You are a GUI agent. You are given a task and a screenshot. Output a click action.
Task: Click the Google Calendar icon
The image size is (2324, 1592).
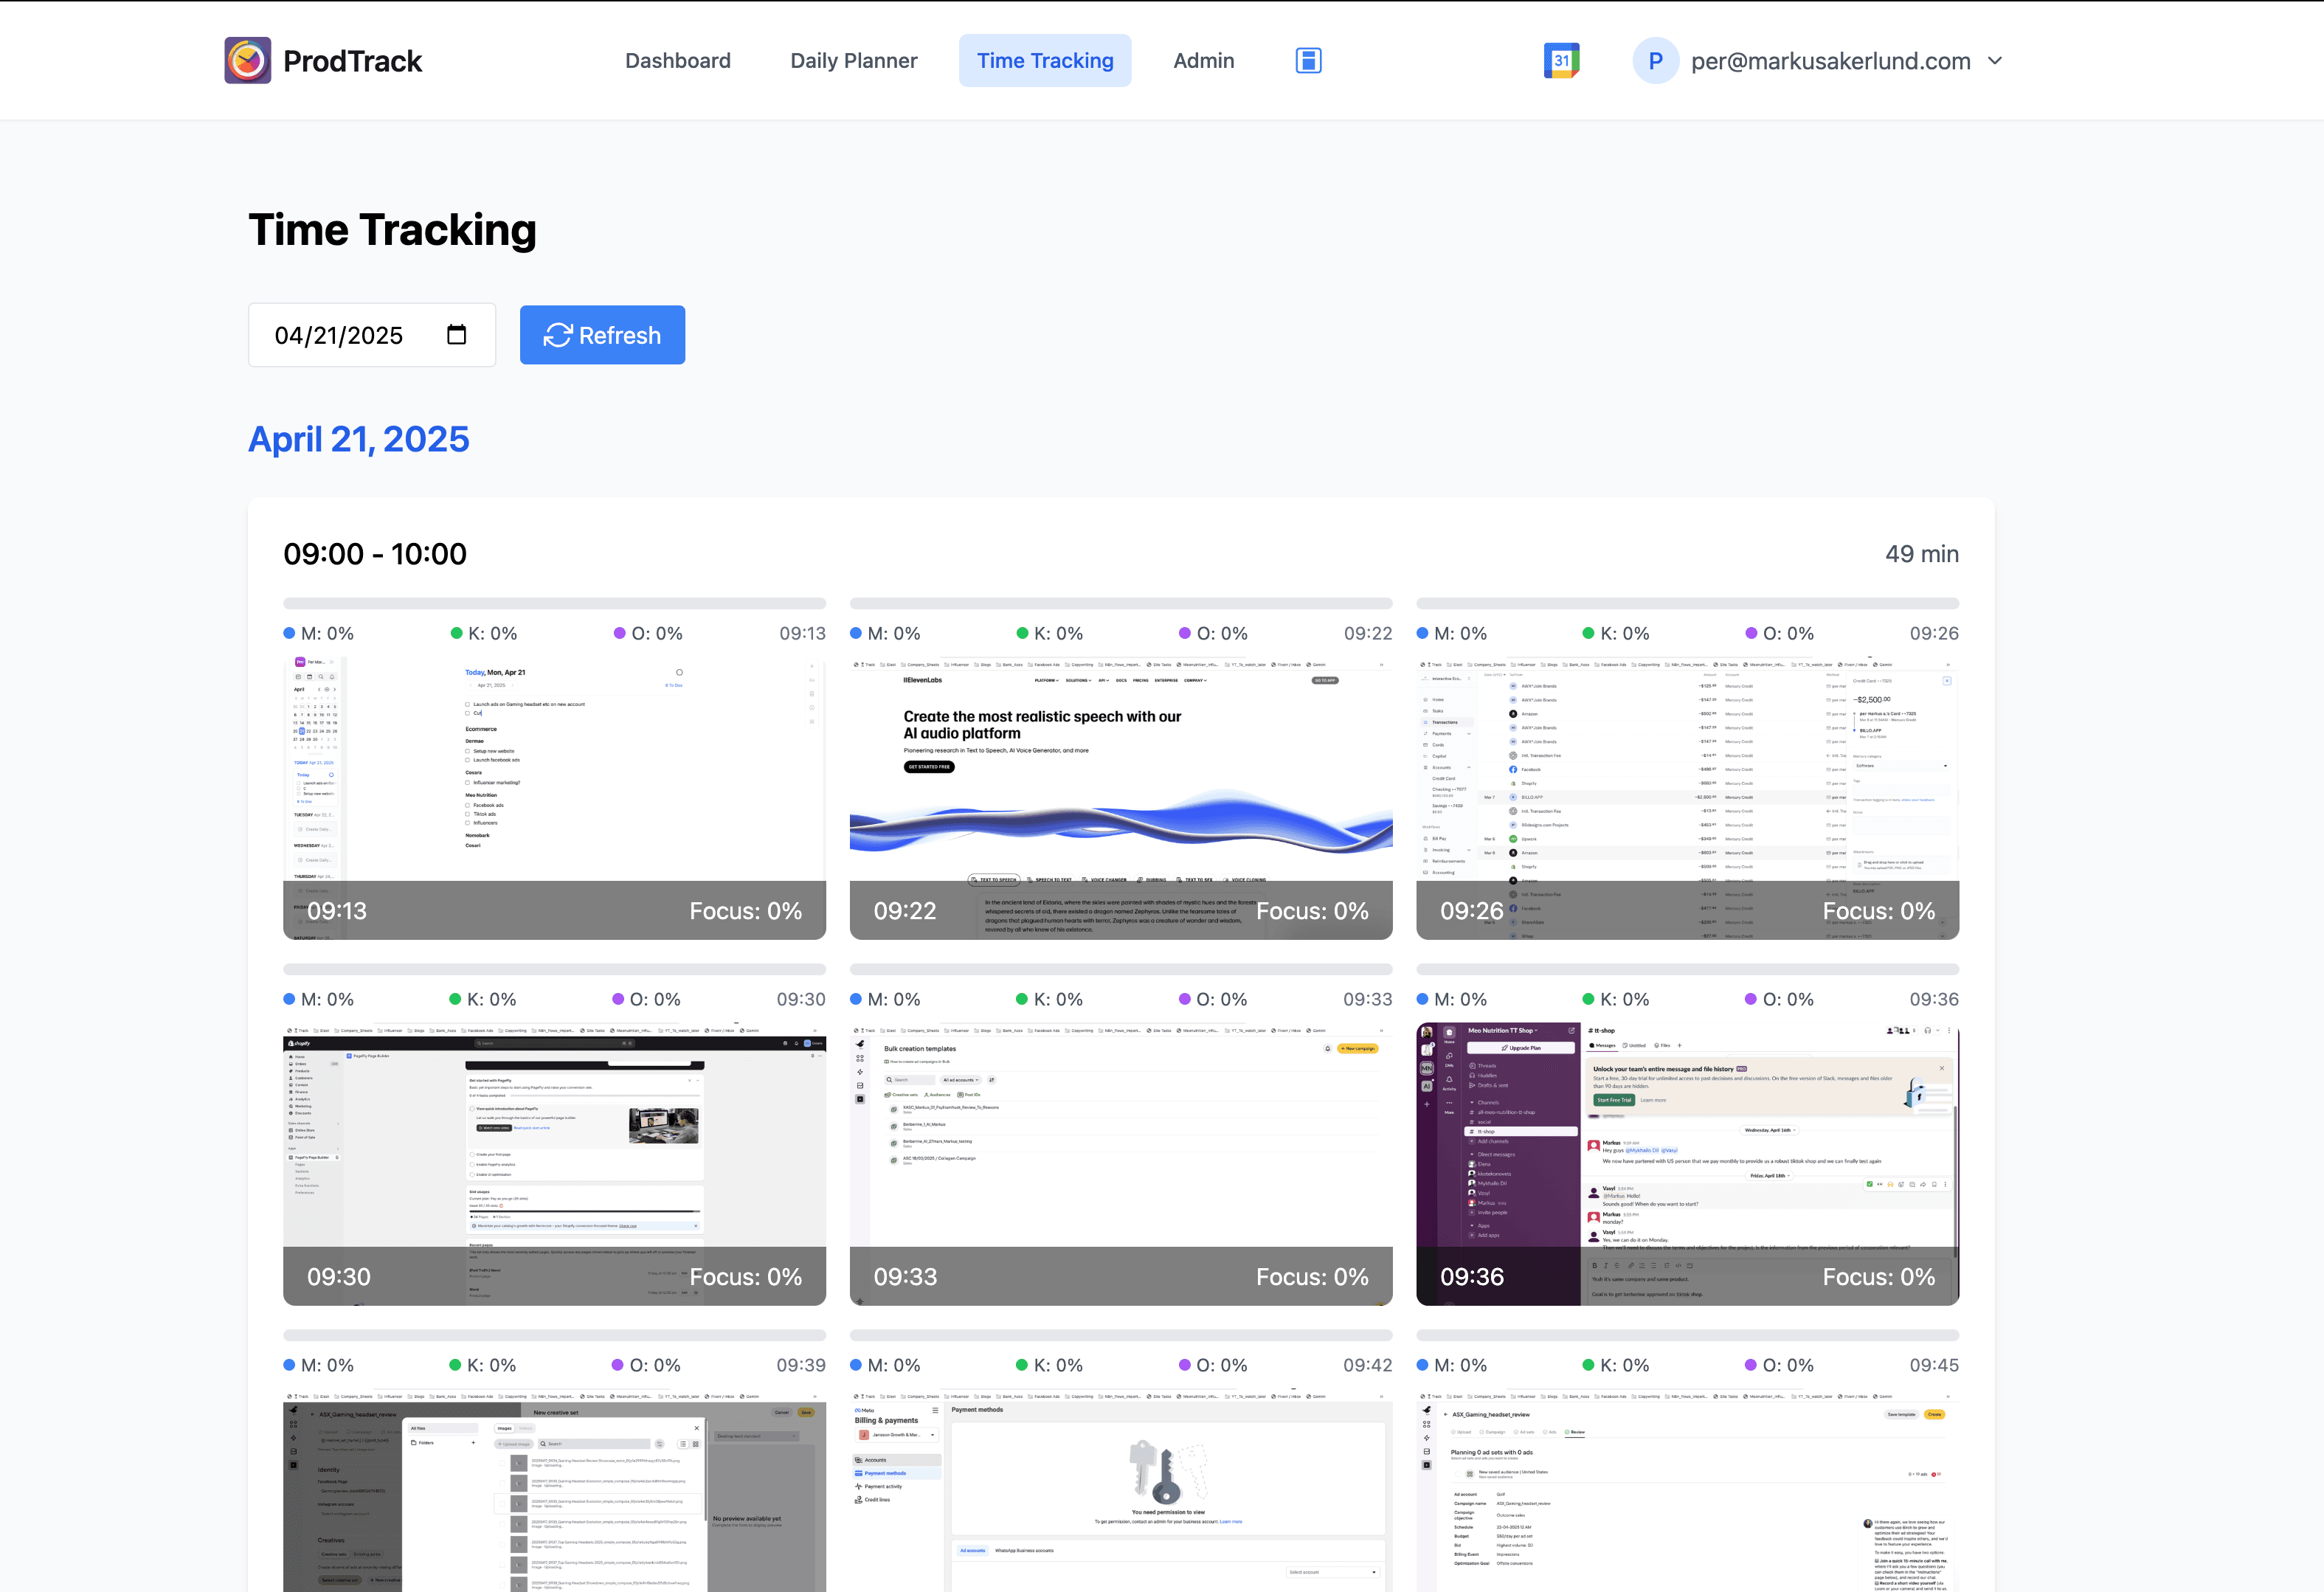pos(1561,60)
